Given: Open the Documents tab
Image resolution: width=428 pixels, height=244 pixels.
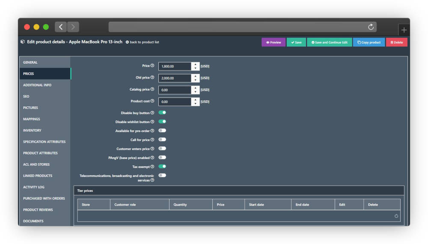Looking at the screenshot, I should tap(45, 221).
